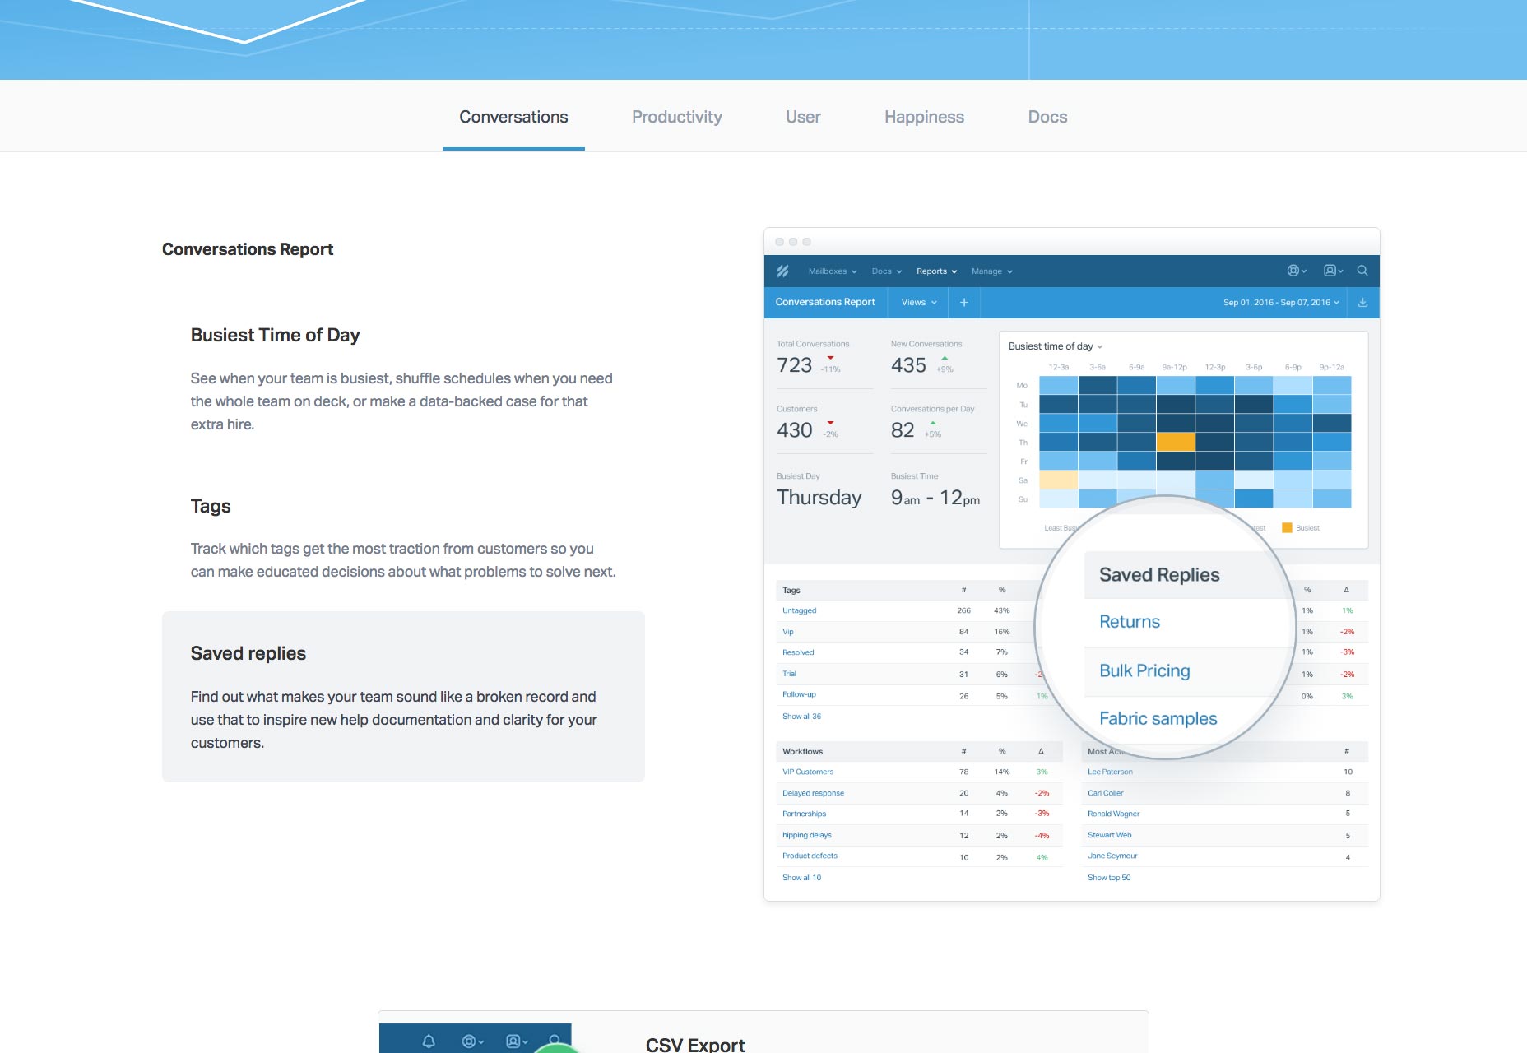1527x1053 pixels.
Task: Click the orange Busiest legend swatch
Action: pos(1287,528)
